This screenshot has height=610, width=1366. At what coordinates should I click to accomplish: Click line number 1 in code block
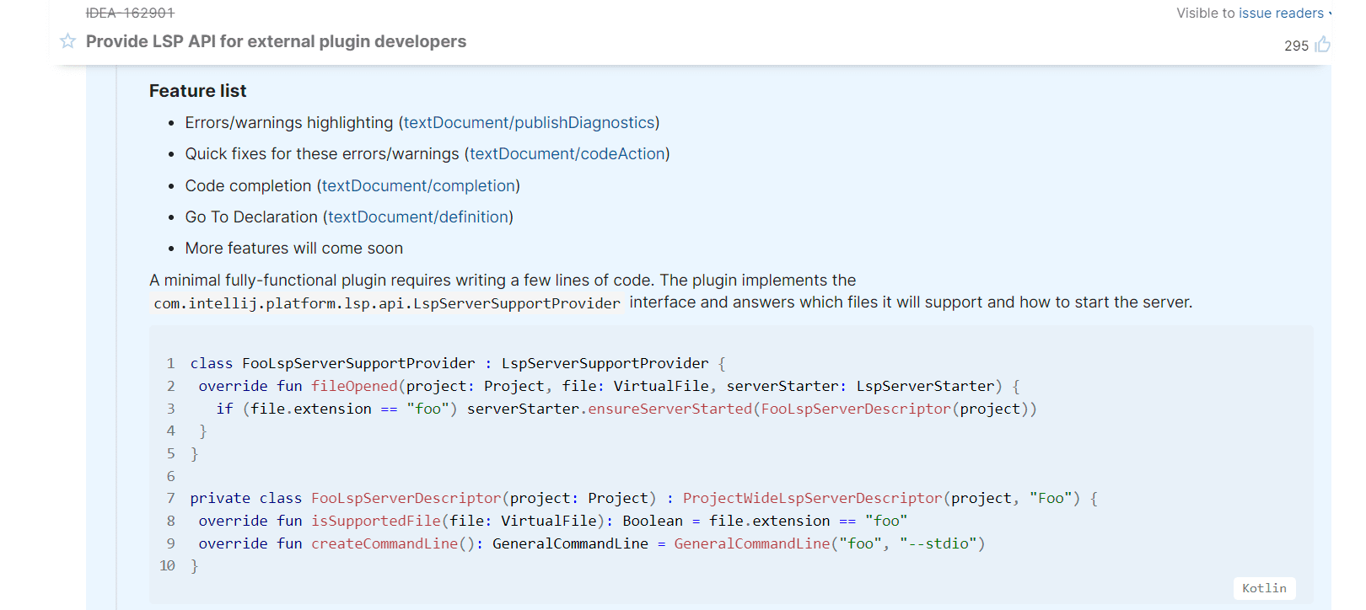point(170,363)
